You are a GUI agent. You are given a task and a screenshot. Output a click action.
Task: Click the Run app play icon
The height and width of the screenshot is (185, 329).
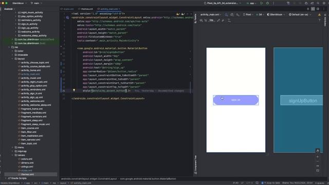click(262, 3)
